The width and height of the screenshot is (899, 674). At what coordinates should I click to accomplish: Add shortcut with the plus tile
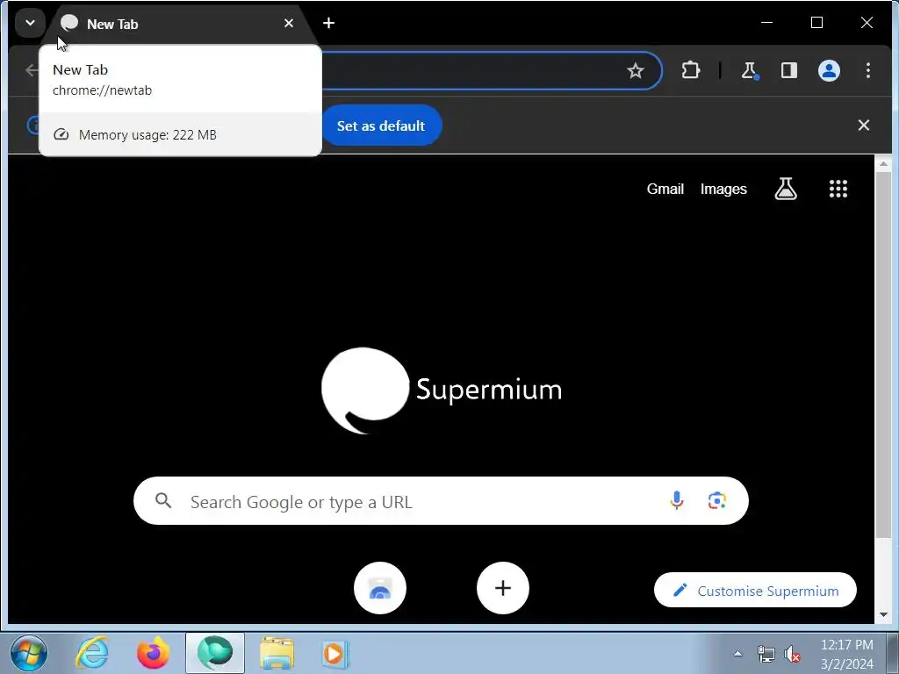pyautogui.click(x=503, y=588)
